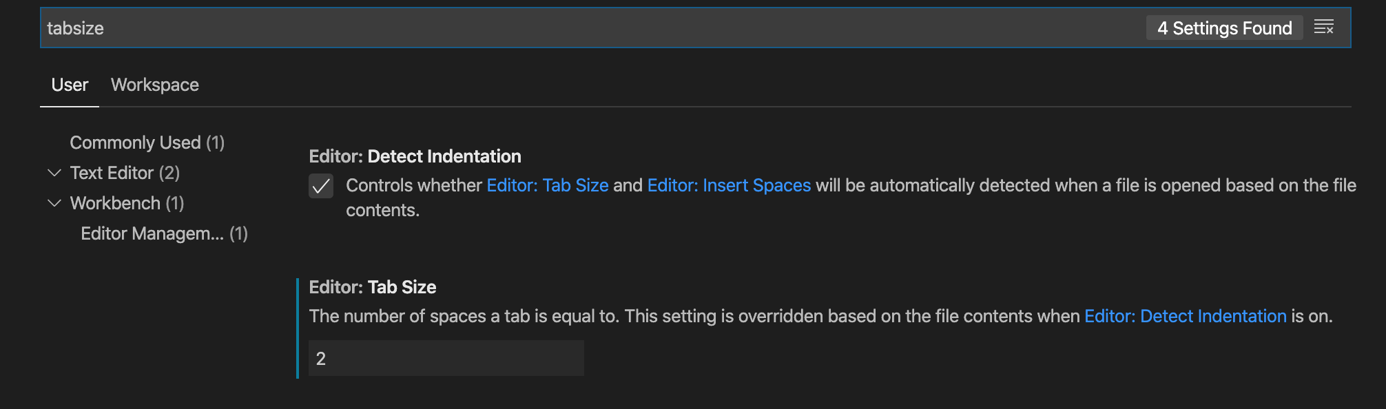This screenshot has width=1386, height=409.
Task: Click the 4 Settings Found badge
Action: pos(1224,28)
